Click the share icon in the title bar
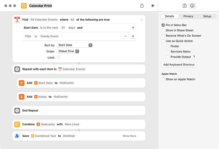Screen dimensions: 219x149 click(142, 6)
